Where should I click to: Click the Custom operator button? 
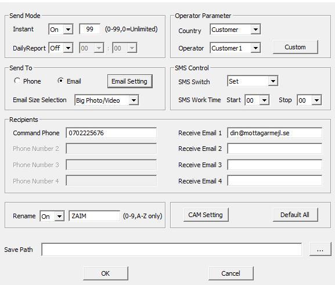click(296, 47)
